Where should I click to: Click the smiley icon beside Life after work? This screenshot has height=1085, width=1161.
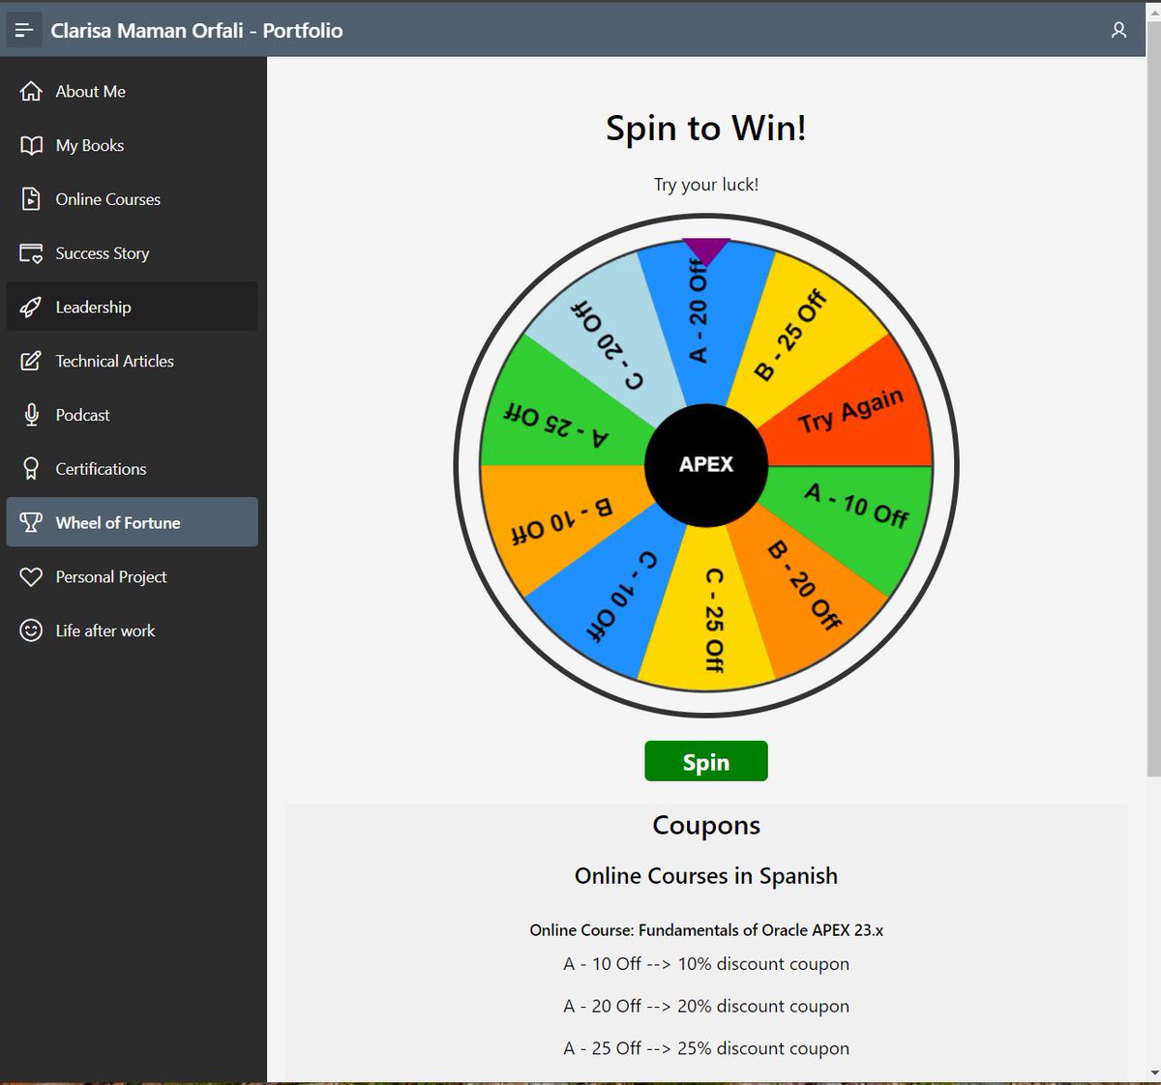point(31,630)
